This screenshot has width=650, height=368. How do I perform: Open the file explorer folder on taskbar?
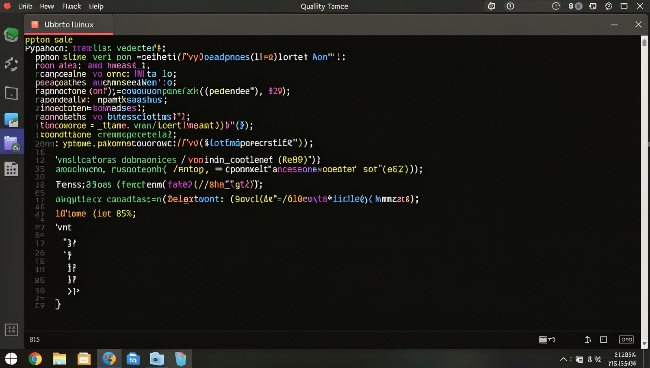(x=59, y=359)
